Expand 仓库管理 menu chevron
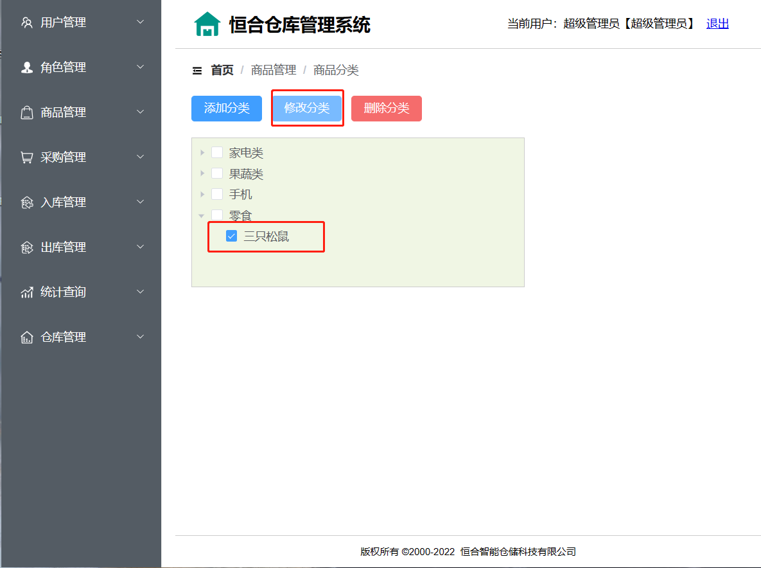 140,337
